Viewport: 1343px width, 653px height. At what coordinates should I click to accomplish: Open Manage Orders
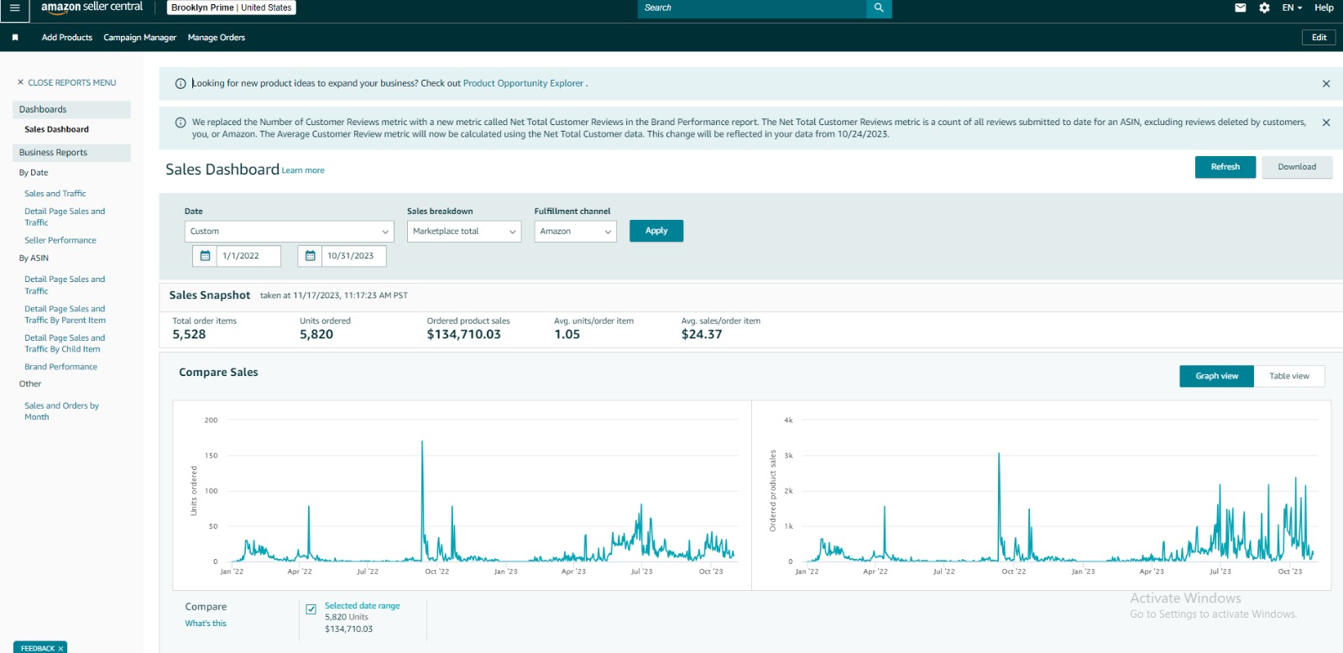217,38
